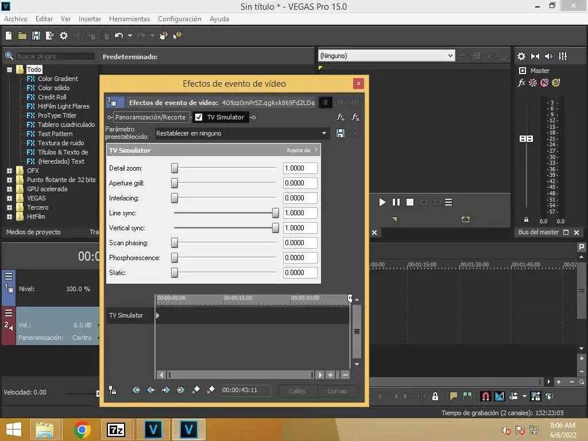Expand the GPU acelerada folder
Viewport: 588px width, 441px height.
pos(9,189)
